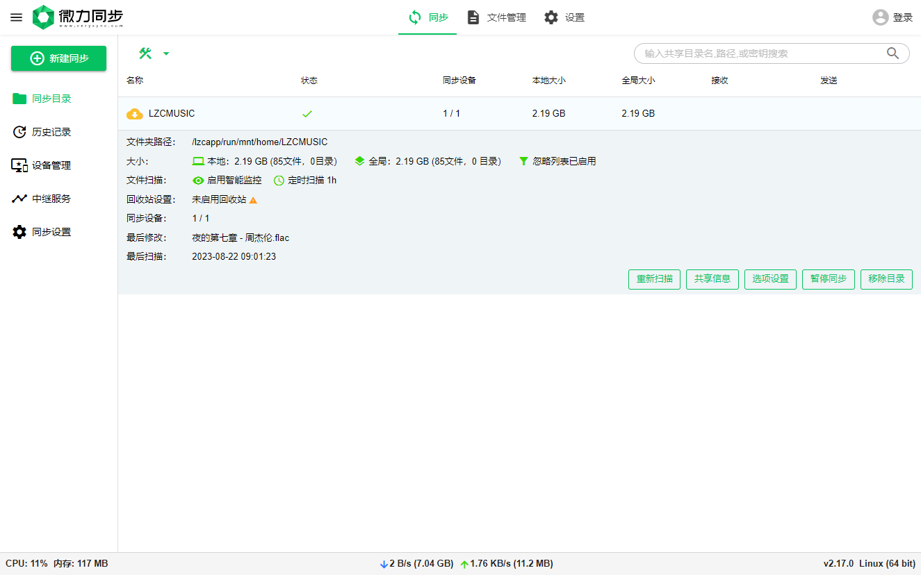Click the LZCMUSIC cloud download icon
The height and width of the screenshot is (575, 921).
click(x=134, y=113)
